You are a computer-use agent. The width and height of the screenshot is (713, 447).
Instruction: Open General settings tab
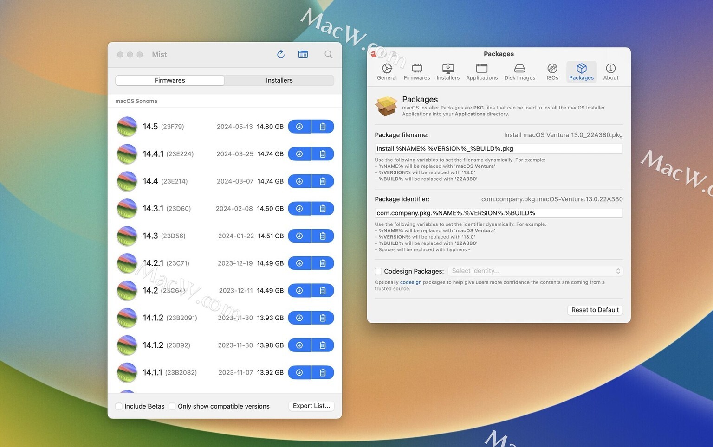pos(387,72)
